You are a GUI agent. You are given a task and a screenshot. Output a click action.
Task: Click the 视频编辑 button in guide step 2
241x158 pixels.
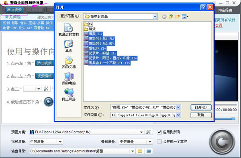click(45, 76)
